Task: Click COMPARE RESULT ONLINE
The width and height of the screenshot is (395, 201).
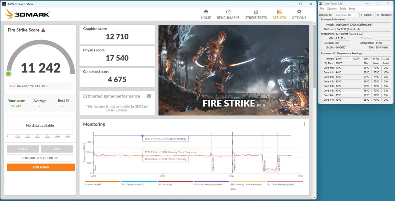Action: click(40, 158)
